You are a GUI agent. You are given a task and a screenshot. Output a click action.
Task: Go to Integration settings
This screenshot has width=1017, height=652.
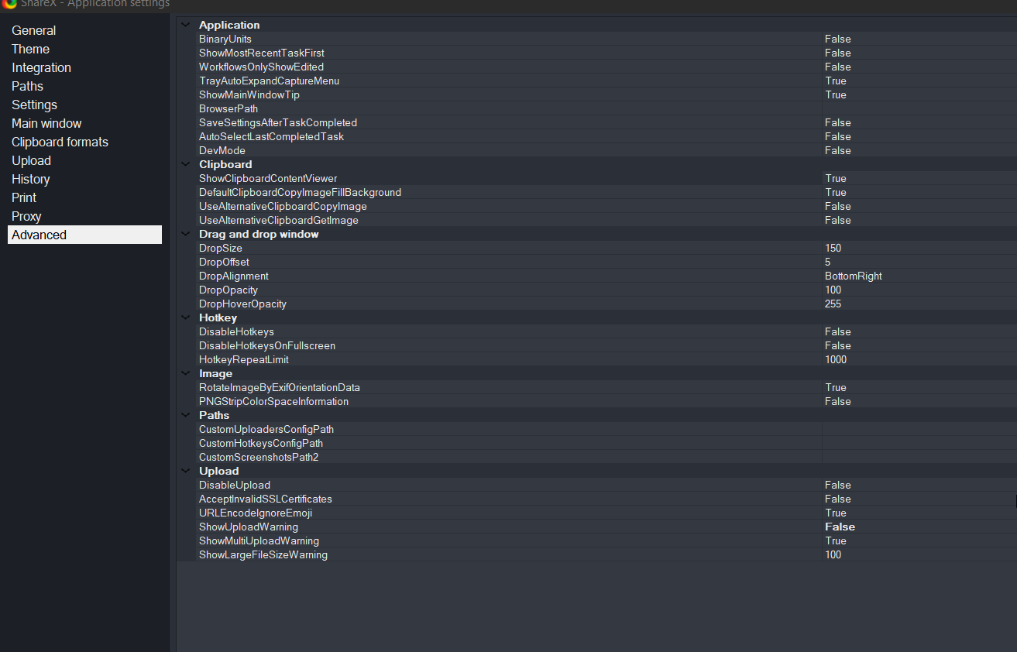click(41, 68)
